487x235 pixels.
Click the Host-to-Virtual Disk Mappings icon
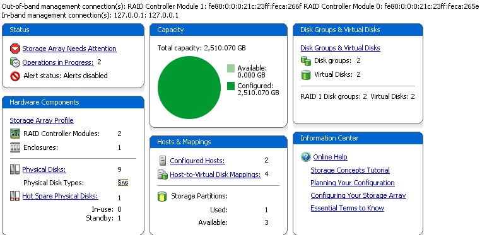[163, 175]
